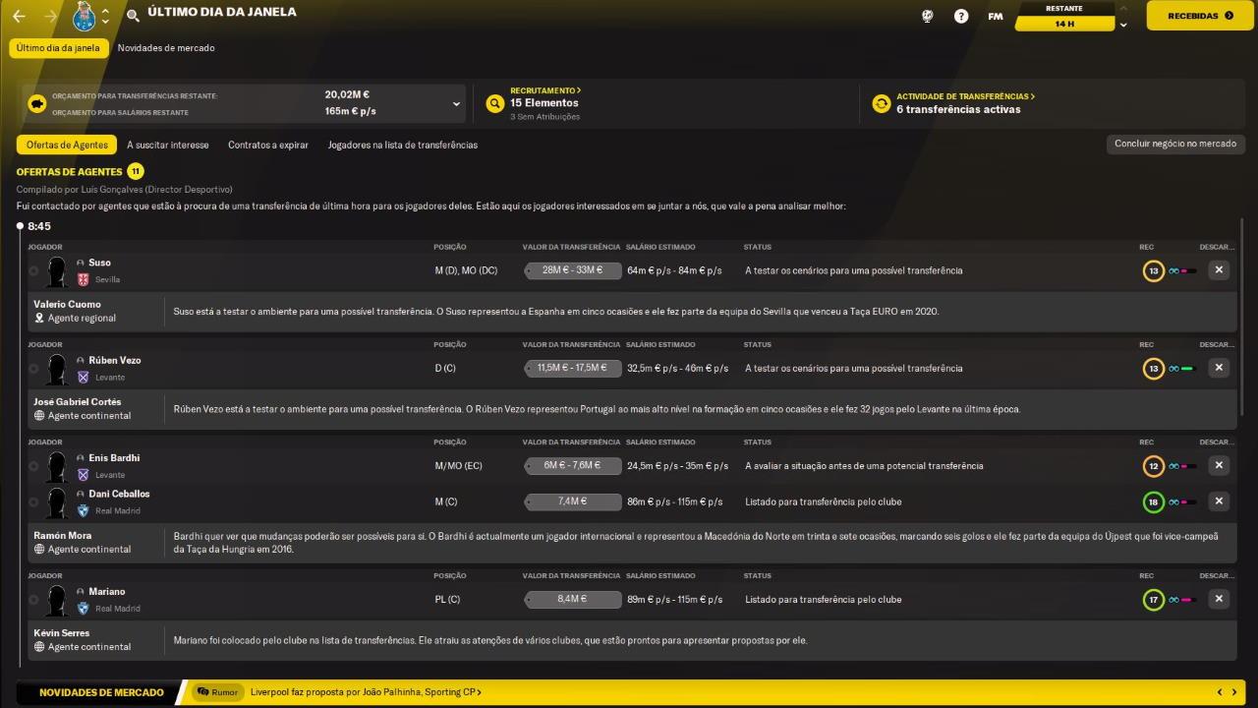The image size is (1258, 708).
Task: Open the help question mark icon
Action: click(961, 16)
